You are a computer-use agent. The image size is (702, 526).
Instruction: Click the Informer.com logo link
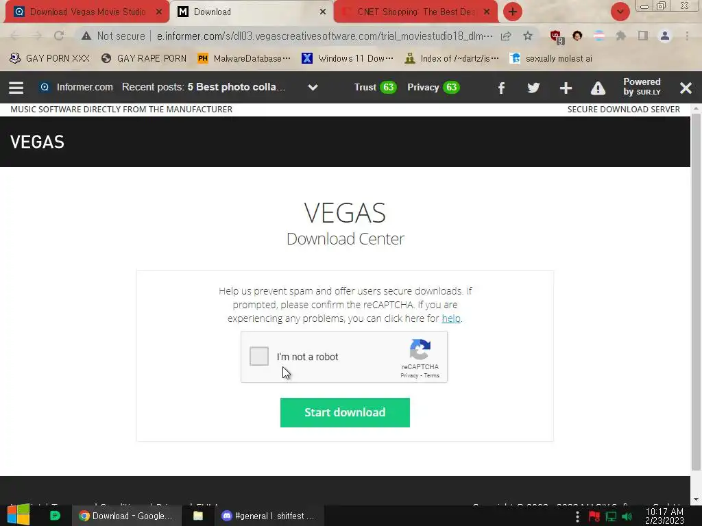[x=77, y=87]
